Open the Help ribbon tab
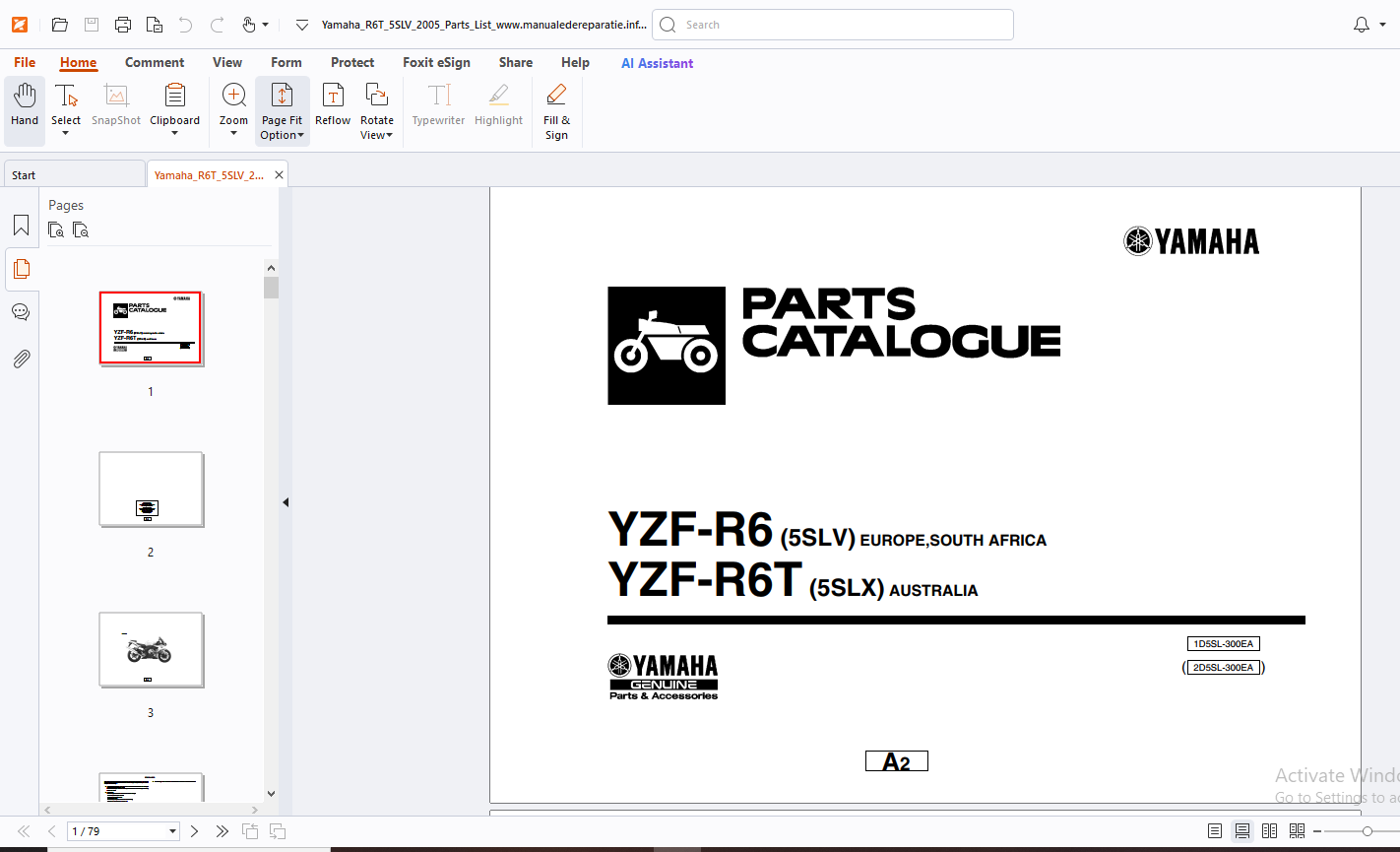Image resolution: width=1400 pixels, height=852 pixels. tap(575, 62)
